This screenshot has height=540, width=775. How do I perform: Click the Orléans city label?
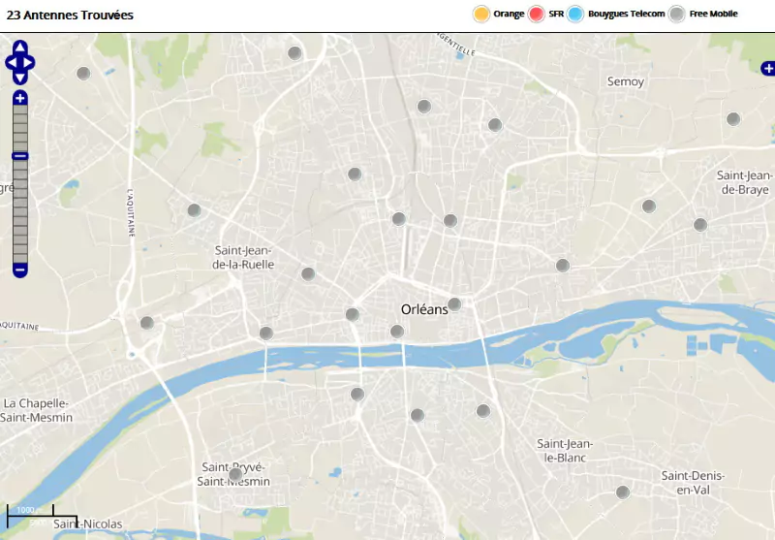pyautogui.click(x=425, y=309)
